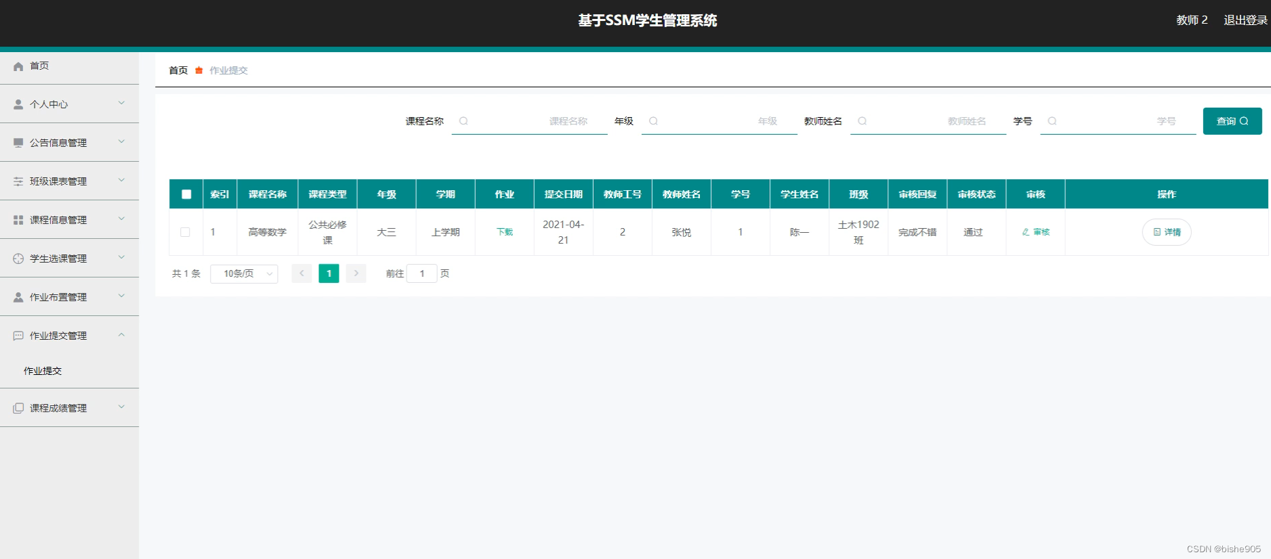Go to next page arrow

[x=356, y=273]
